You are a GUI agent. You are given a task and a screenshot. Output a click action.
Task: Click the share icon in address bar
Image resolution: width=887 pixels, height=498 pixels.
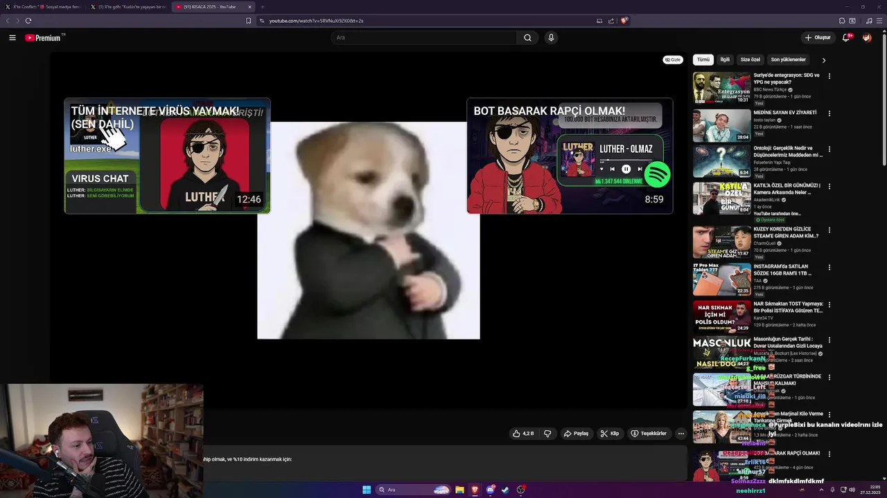[x=611, y=21]
